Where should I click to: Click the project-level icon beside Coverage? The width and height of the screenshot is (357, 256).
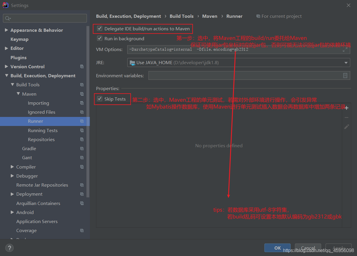pyautogui.click(x=82, y=231)
